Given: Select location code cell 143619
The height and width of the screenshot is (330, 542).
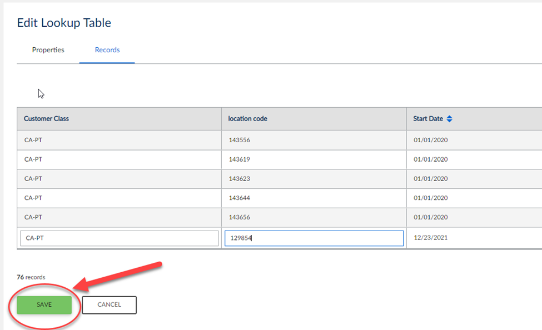Looking at the screenshot, I should [240, 159].
